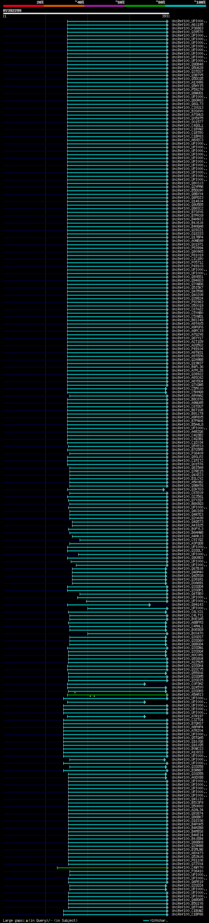Click the orange ~40% legend segment
The image size is (209, 923).
click(x=64, y=6)
